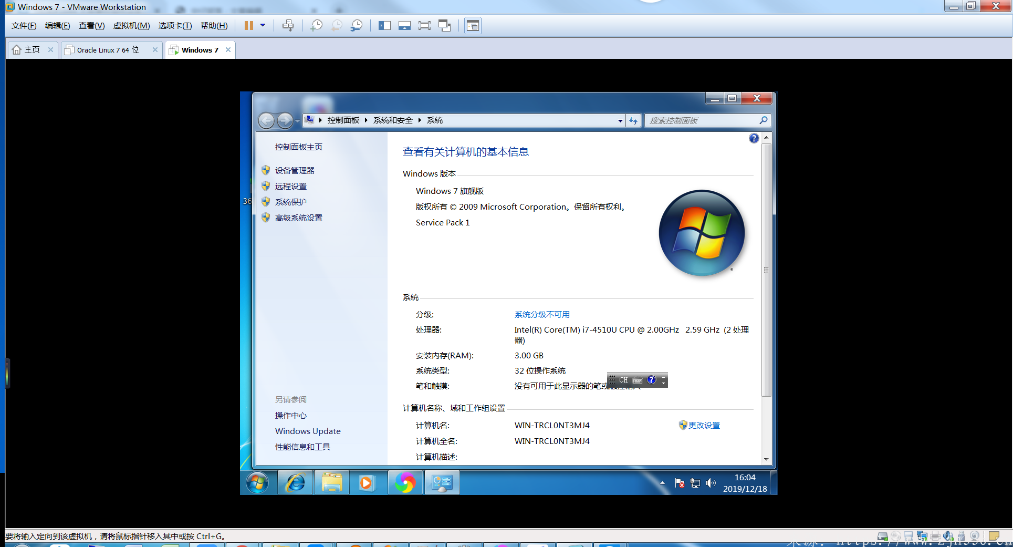This screenshot has height=547, width=1013.
Task: Click the 系统分级不可用 link
Action: pos(542,315)
